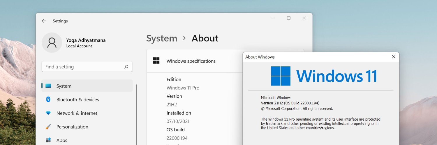Click Microsoft Windows text in About dialog
Screen dimensions: 437x145
pos(276,98)
